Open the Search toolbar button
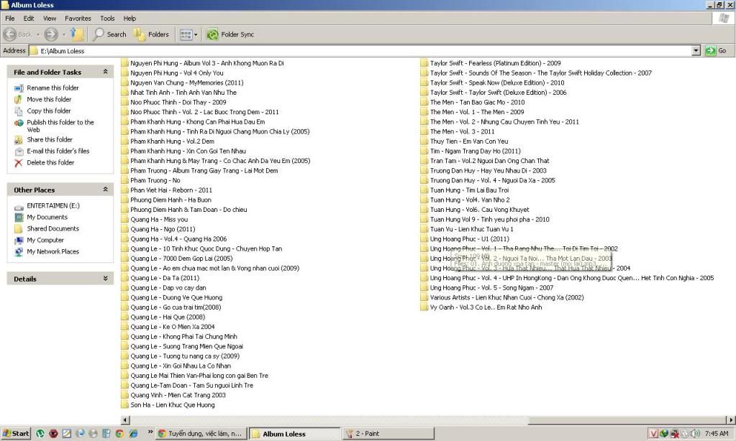Viewport: 736px width, 441px height. (109, 34)
